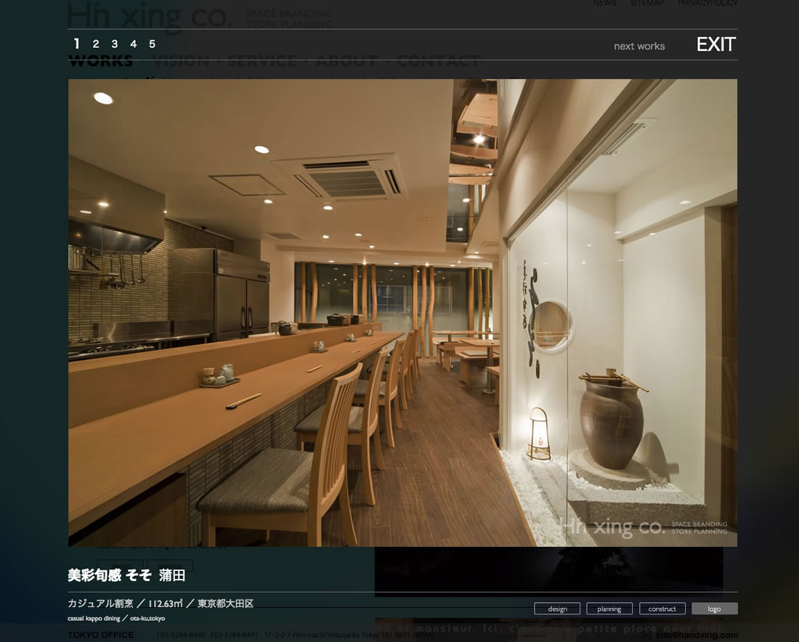Open photo page 4
The width and height of the screenshot is (799, 642).
[x=133, y=44]
